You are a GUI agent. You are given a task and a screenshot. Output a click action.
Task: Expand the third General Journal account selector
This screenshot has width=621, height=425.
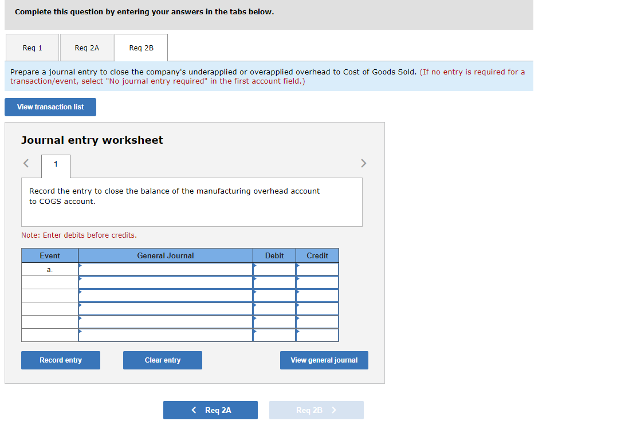(x=166, y=295)
